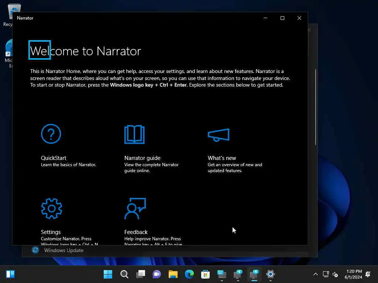Viewport: 378px width, 283px height.
Task: Open File Explorer from the taskbar
Action: 173,274
